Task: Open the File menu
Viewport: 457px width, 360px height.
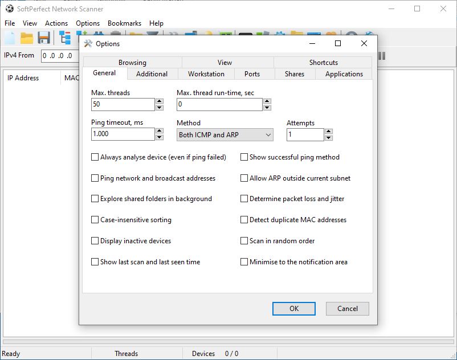Action: 10,23
